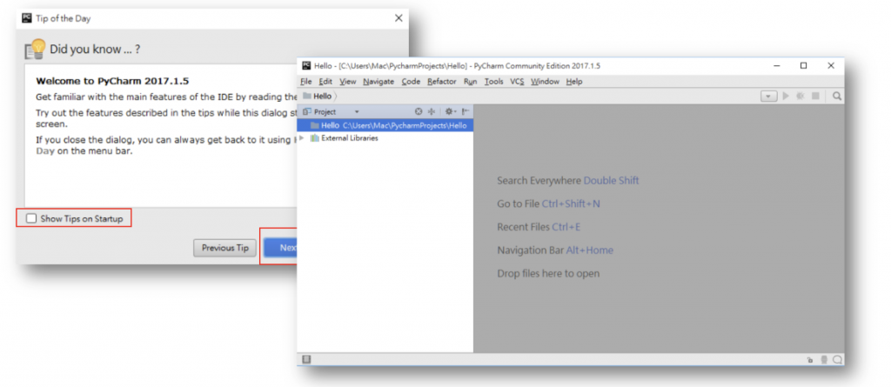Click the lock icon in status bar
Image resolution: width=891 pixels, height=387 pixels.
click(810, 360)
